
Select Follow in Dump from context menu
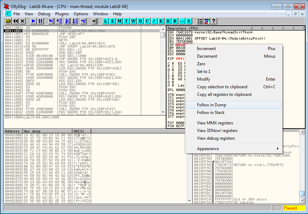tap(211, 105)
